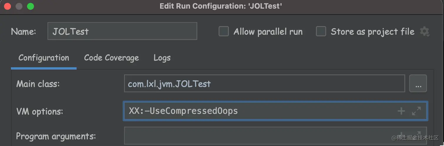Image resolution: width=444 pixels, height=146 pixels.
Task: Switch to the Code Coverage tab
Action: [111, 58]
